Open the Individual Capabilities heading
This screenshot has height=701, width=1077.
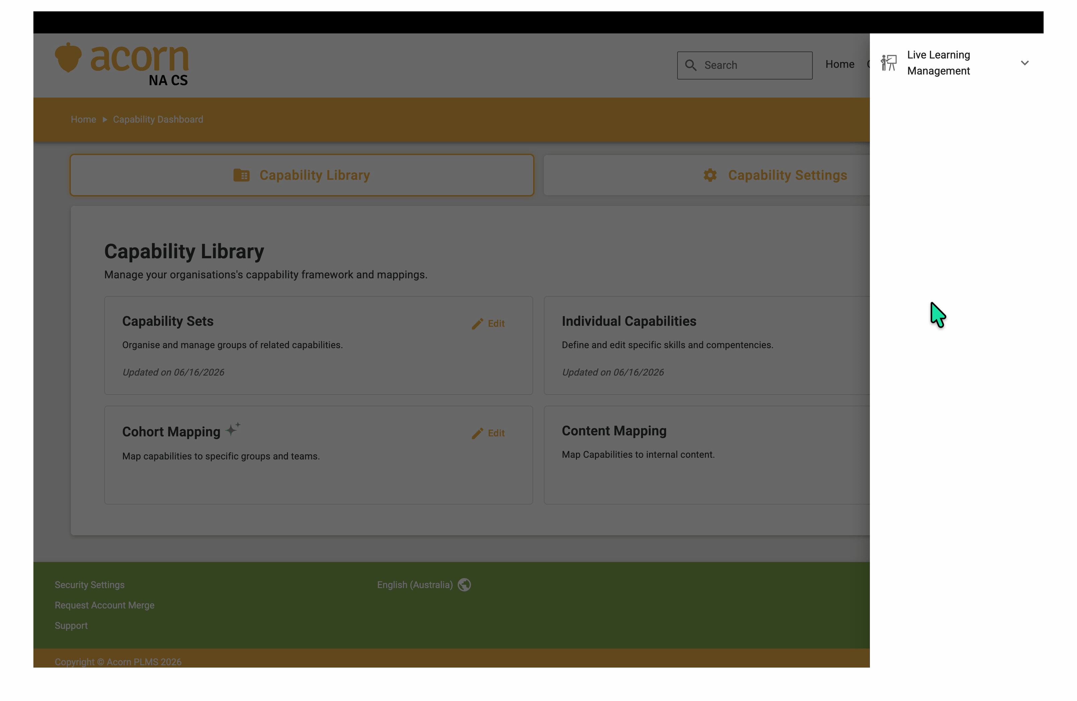629,321
